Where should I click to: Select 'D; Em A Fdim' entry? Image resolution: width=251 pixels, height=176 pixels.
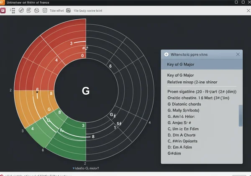pyautogui.click(x=179, y=148)
